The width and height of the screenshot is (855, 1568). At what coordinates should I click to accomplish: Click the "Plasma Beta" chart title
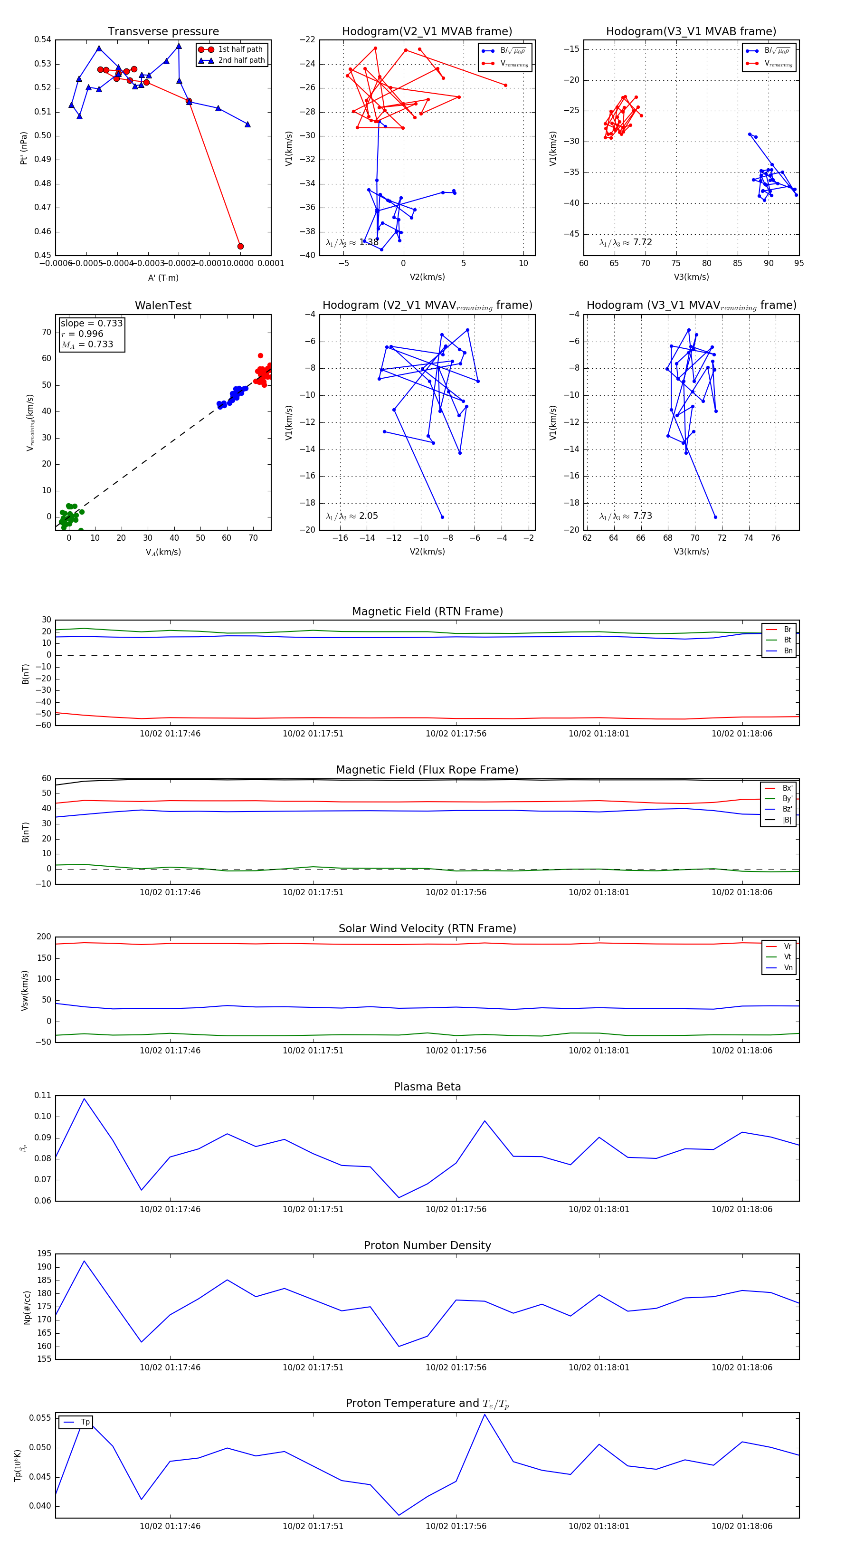click(427, 1087)
